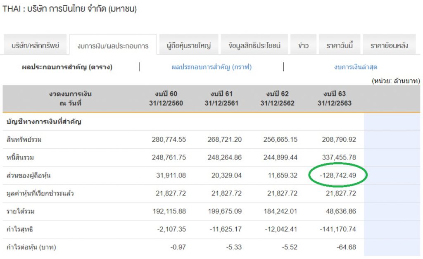Click liabilities value 244,899.44
Screen dimensions: 423x259
tap(280, 157)
